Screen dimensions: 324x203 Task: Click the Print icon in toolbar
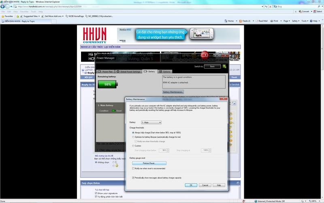tap(271, 21)
